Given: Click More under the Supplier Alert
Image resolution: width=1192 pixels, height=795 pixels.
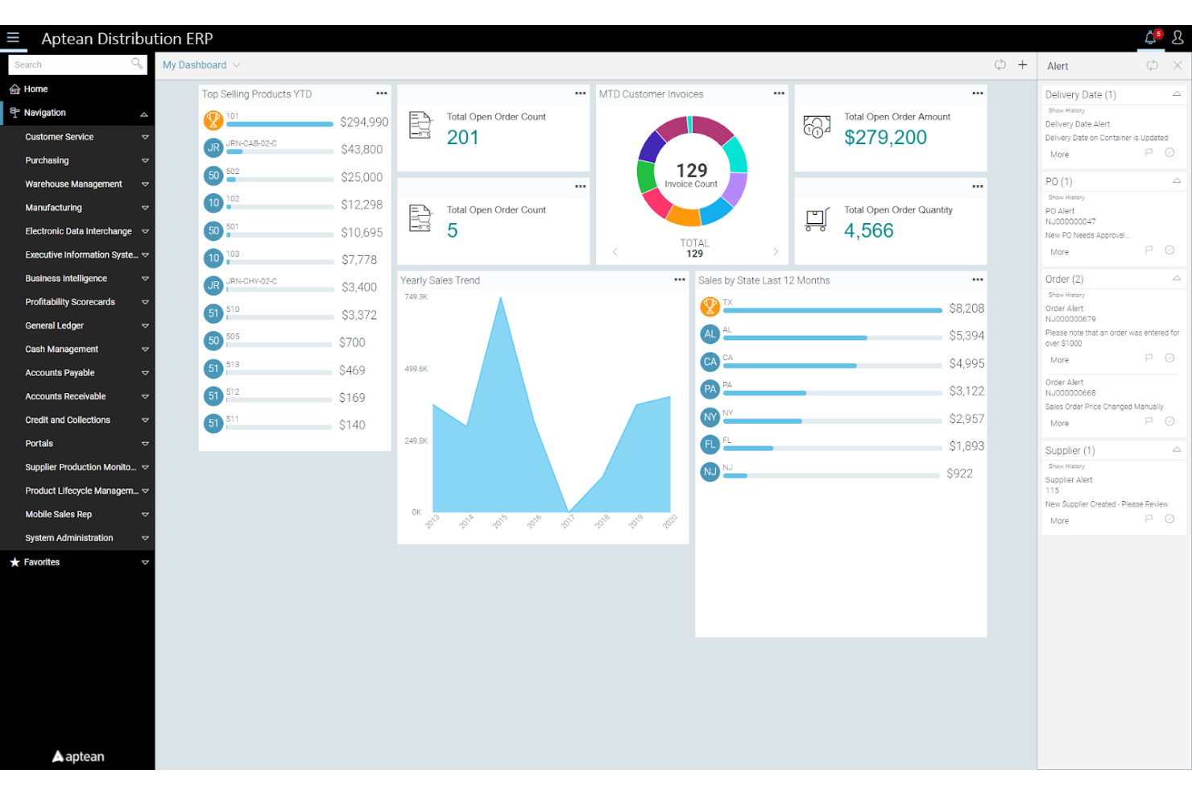Looking at the screenshot, I should coord(1059,521).
